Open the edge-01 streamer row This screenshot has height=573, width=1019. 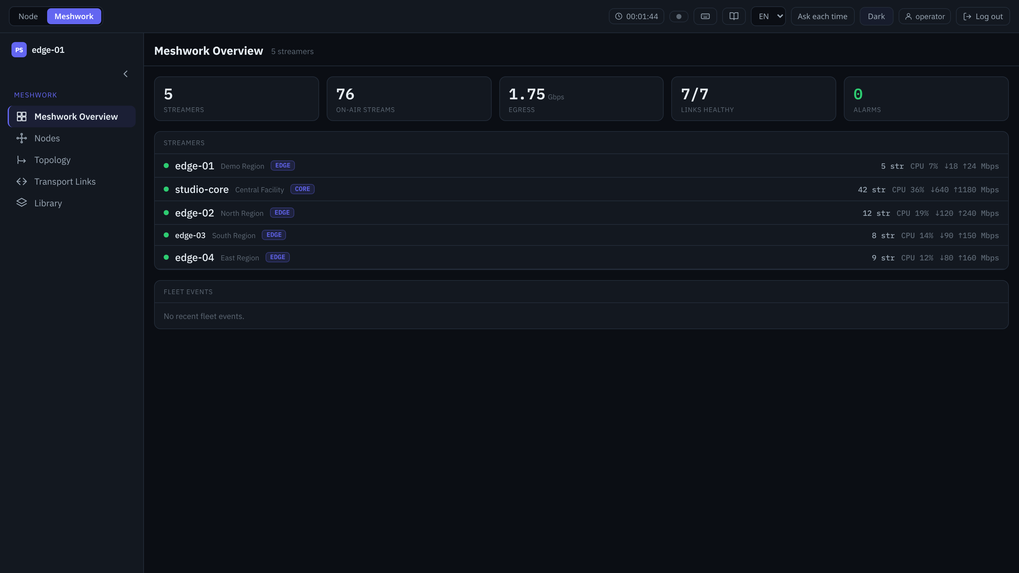581,166
